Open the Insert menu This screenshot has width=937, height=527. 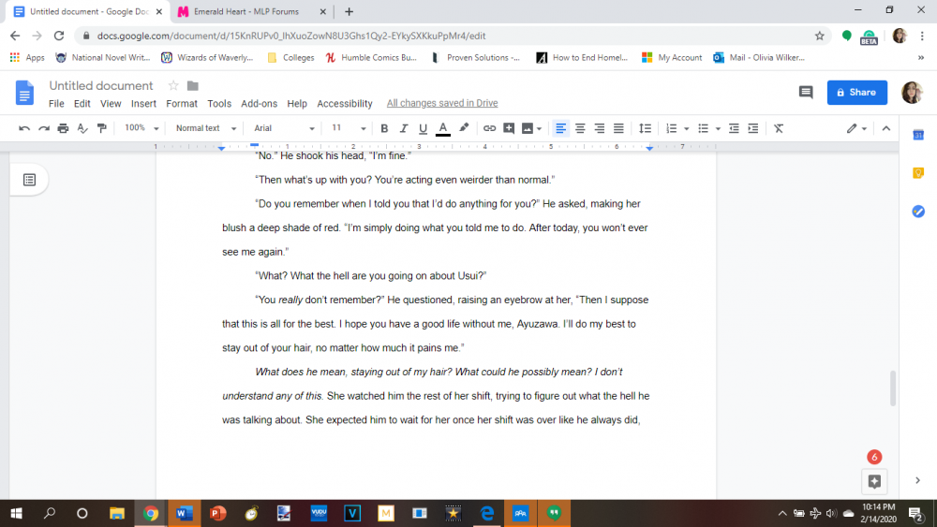pyautogui.click(x=143, y=103)
